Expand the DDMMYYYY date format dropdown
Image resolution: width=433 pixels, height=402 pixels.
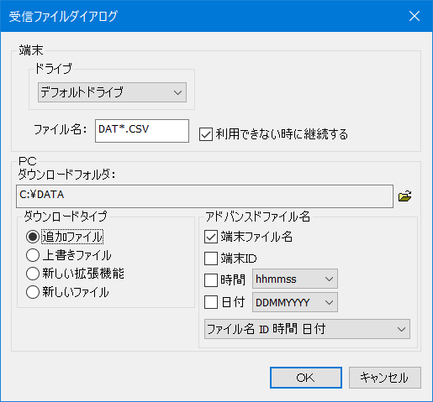pos(295,302)
